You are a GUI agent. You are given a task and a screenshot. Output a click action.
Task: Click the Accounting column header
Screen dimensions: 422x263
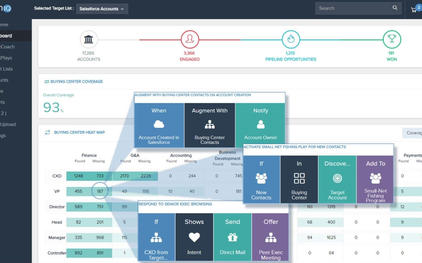click(x=181, y=155)
